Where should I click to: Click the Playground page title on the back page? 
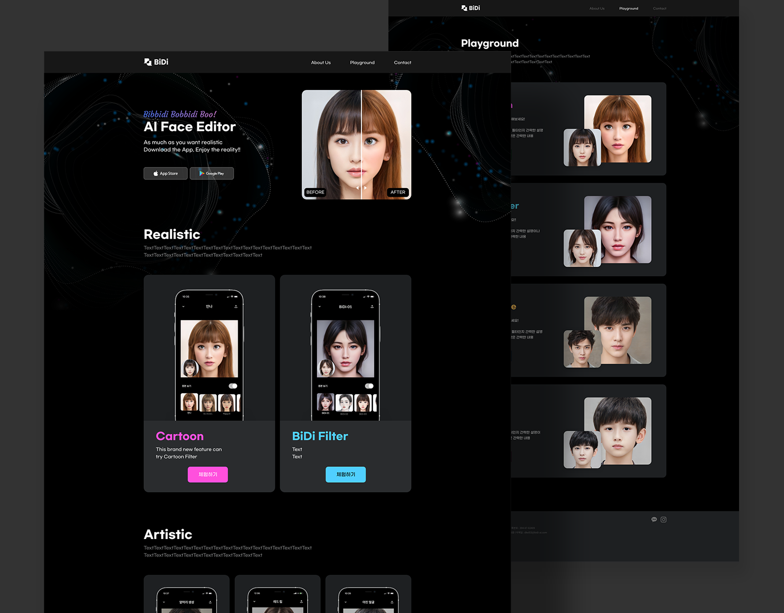(490, 43)
